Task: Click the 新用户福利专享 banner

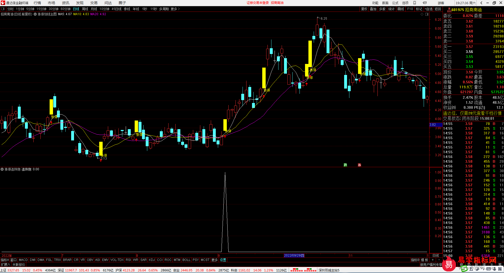Action: pyautogui.click(x=431, y=265)
